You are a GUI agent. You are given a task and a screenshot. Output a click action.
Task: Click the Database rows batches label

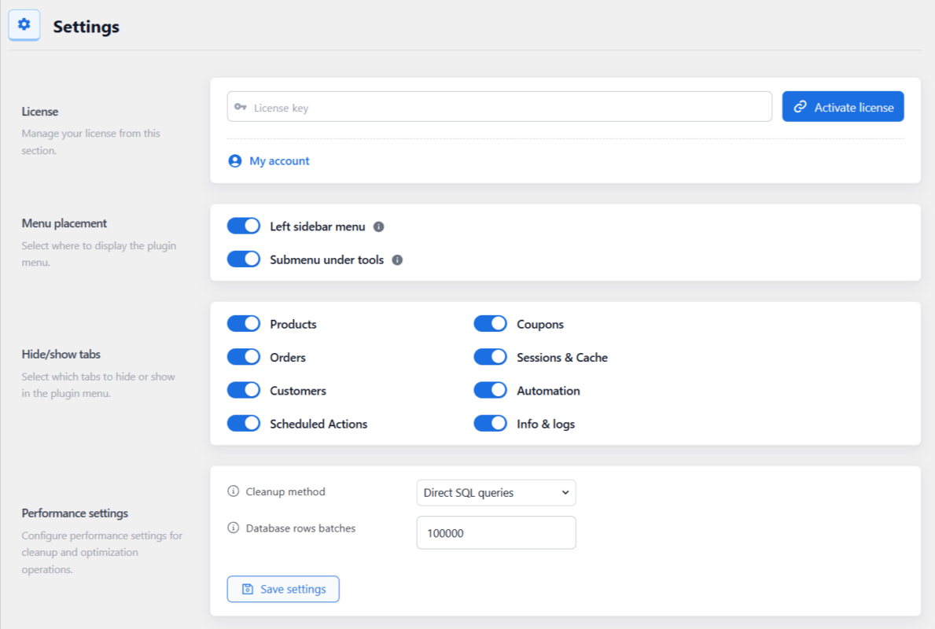300,528
